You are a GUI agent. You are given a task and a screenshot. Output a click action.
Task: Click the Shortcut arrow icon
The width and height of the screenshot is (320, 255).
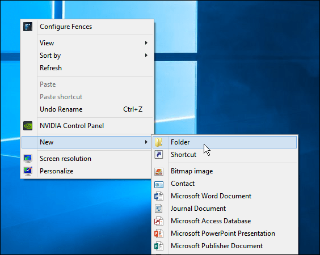[158, 155]
